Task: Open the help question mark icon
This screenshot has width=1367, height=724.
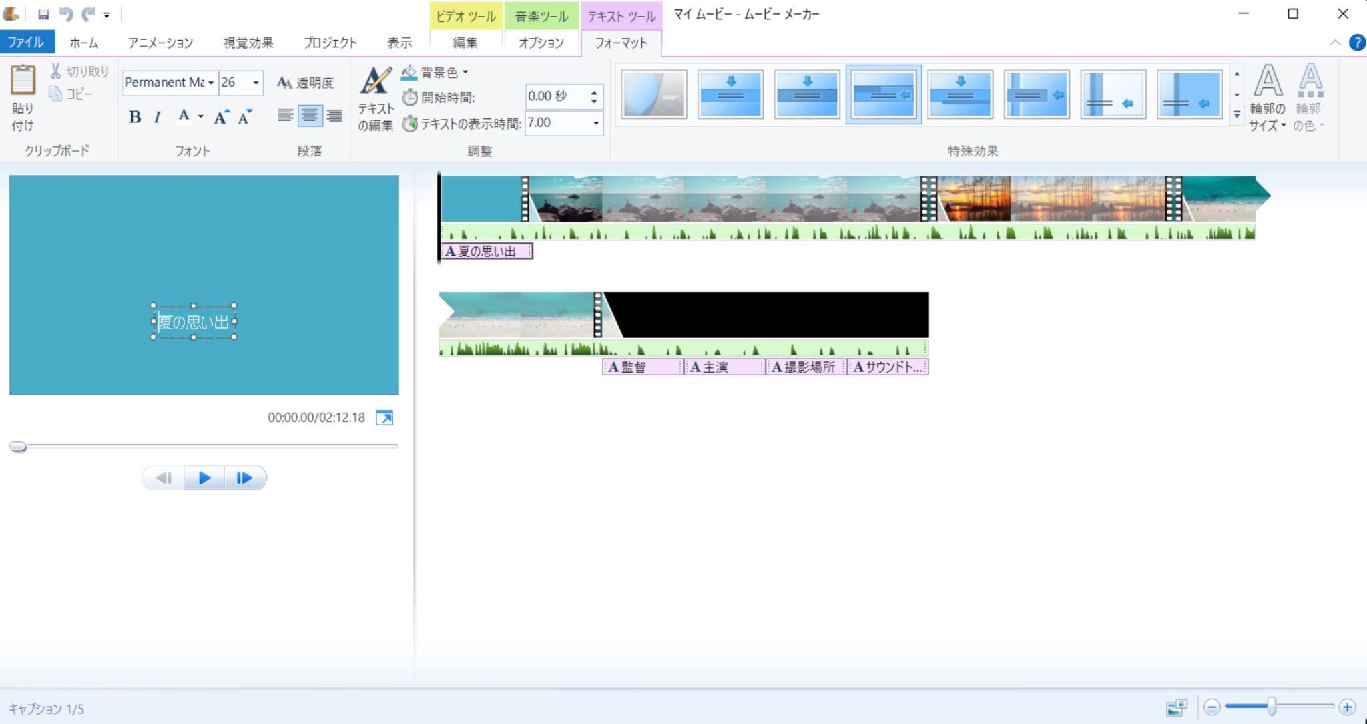Action: click(1357, 43)
